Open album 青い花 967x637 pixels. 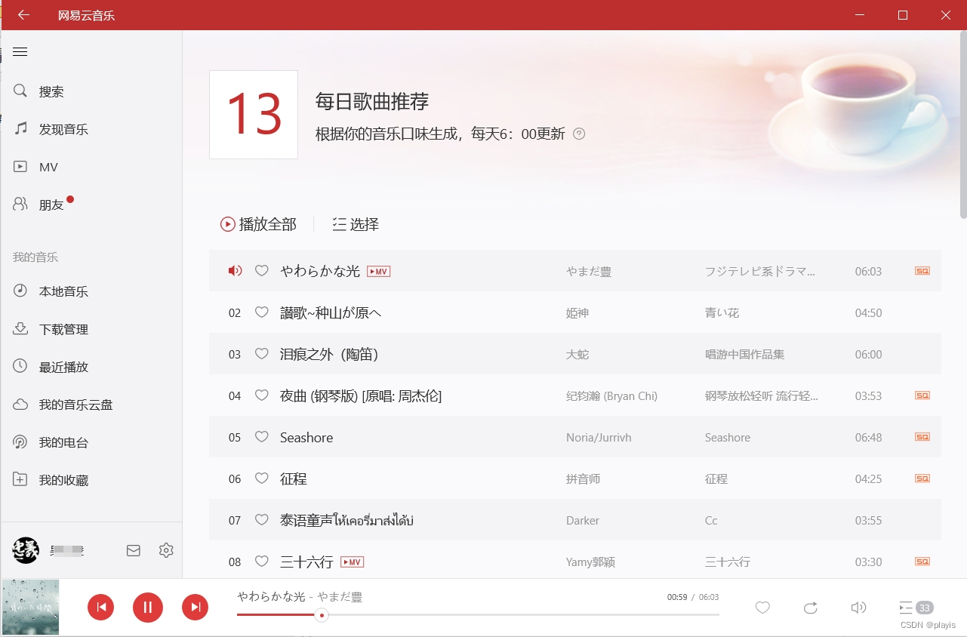coord(722,312)
